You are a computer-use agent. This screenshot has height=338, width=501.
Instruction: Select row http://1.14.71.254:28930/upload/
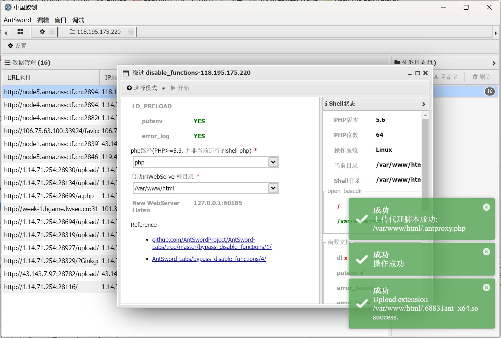click(x=60, y=170)
